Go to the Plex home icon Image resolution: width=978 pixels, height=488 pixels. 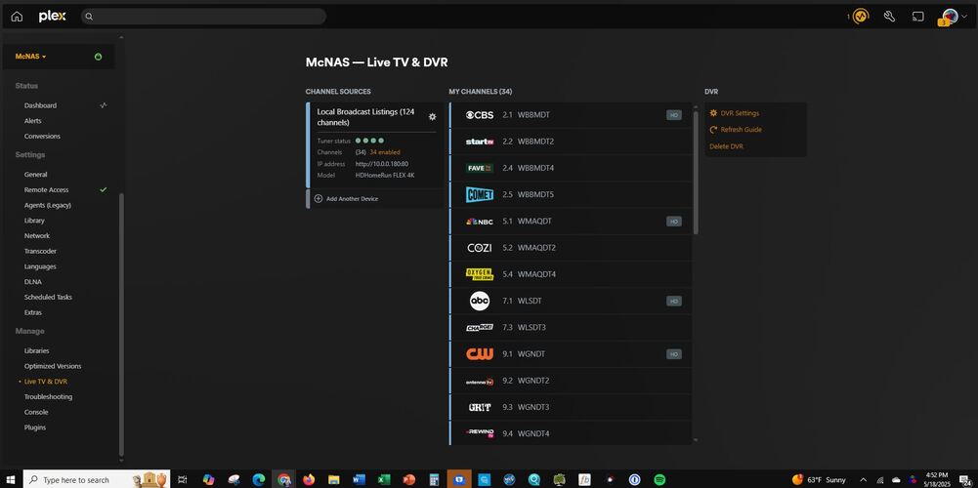point(17,17)
